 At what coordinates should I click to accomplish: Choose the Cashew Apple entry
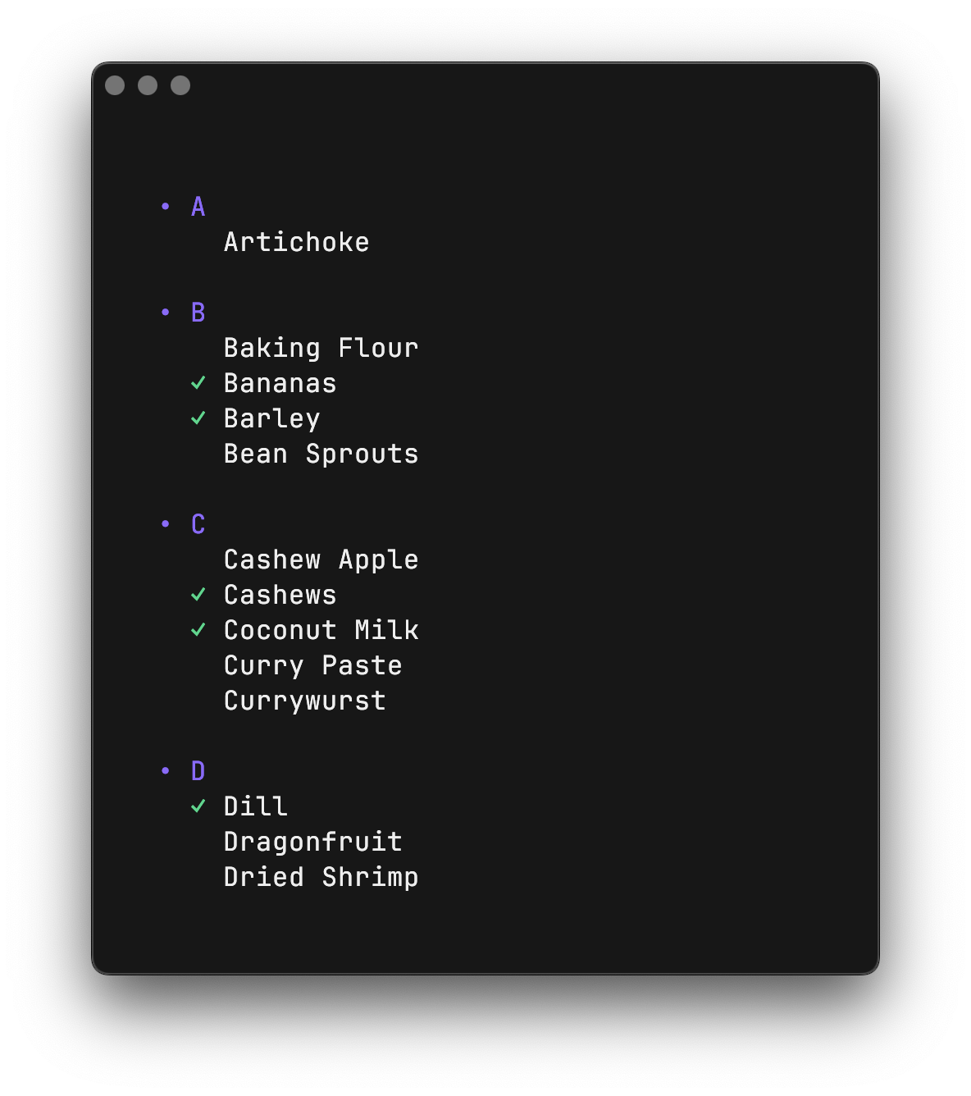(x=321, y=559)
